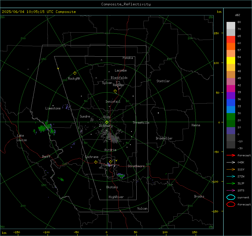Select the orange swatch between 60 and 57 dBZ
This screenshot has width=252, height=236.
(231, 47)
